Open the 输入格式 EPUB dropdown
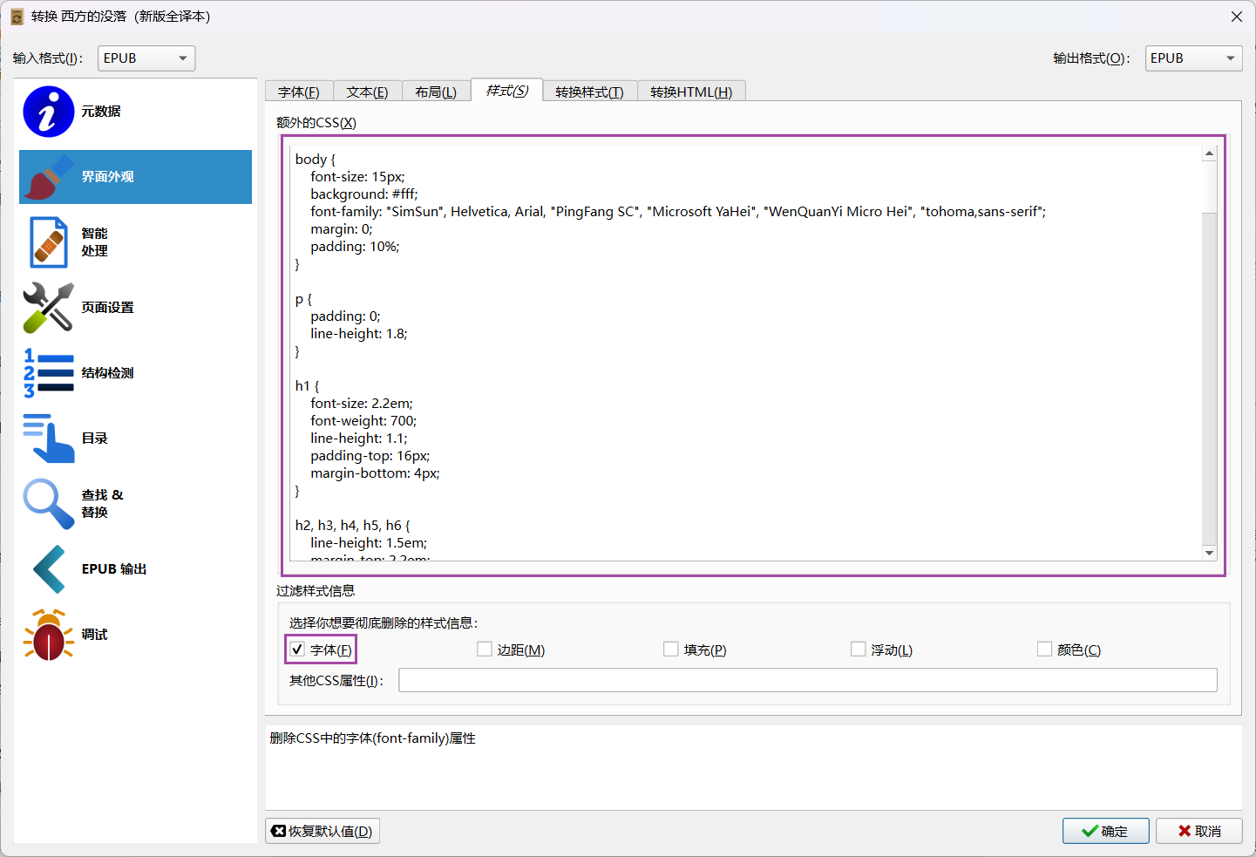Image resolution: width=1256 pixels, height=857 pixels. [146, 58]
